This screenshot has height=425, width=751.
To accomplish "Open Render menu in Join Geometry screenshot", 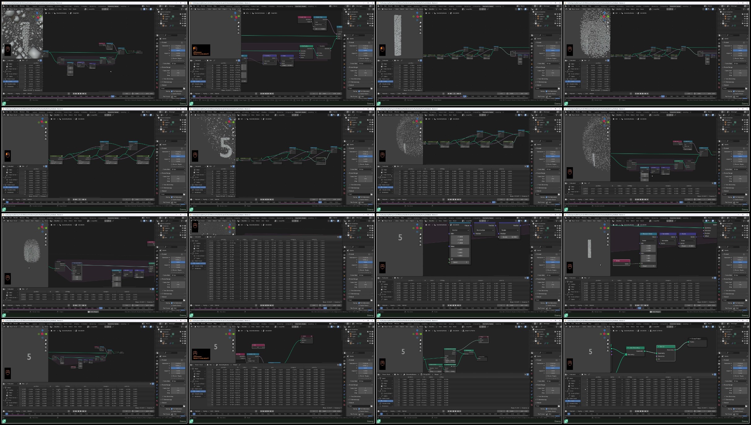I will 578,324.
